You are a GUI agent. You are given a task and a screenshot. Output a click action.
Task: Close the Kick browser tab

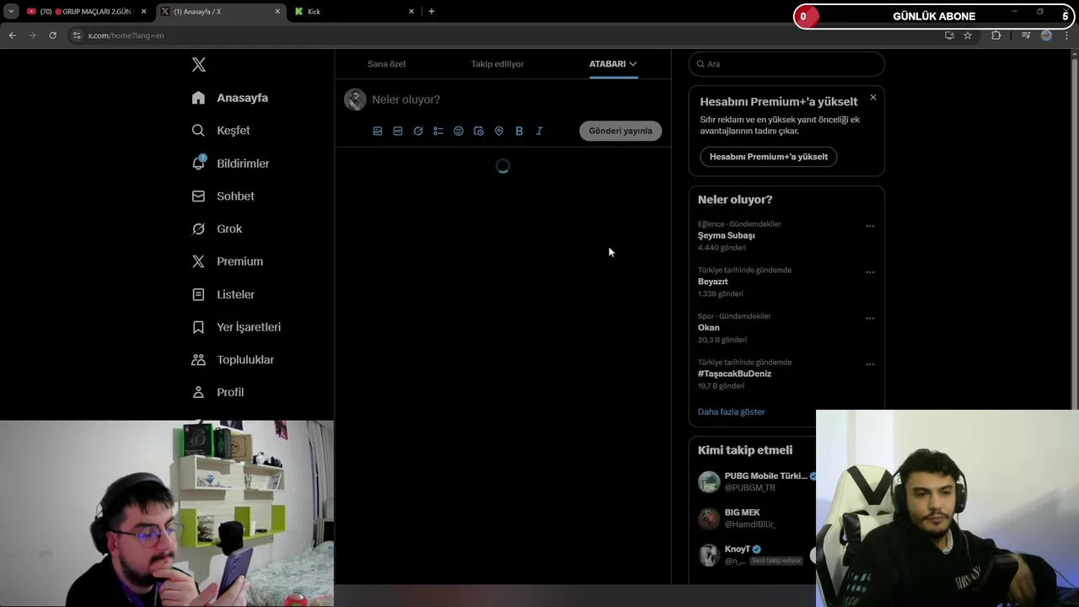point(411,12)
